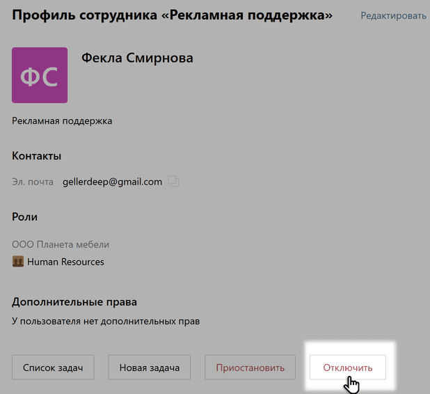This screenshot has width=430, height=394.
Task: Select the Human Resources role text
Action: coord(65,262)
